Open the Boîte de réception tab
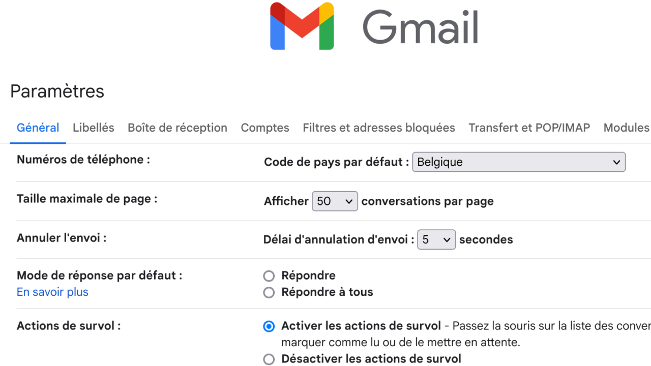 click(177, 128)
